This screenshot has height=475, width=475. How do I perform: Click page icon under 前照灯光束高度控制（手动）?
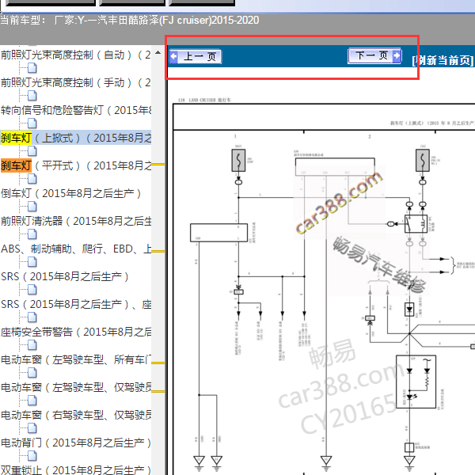pyautogui.click(x=32, y=96)
